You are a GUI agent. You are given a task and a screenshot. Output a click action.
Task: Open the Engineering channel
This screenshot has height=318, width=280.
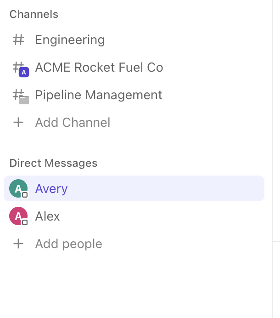point(70,40)
